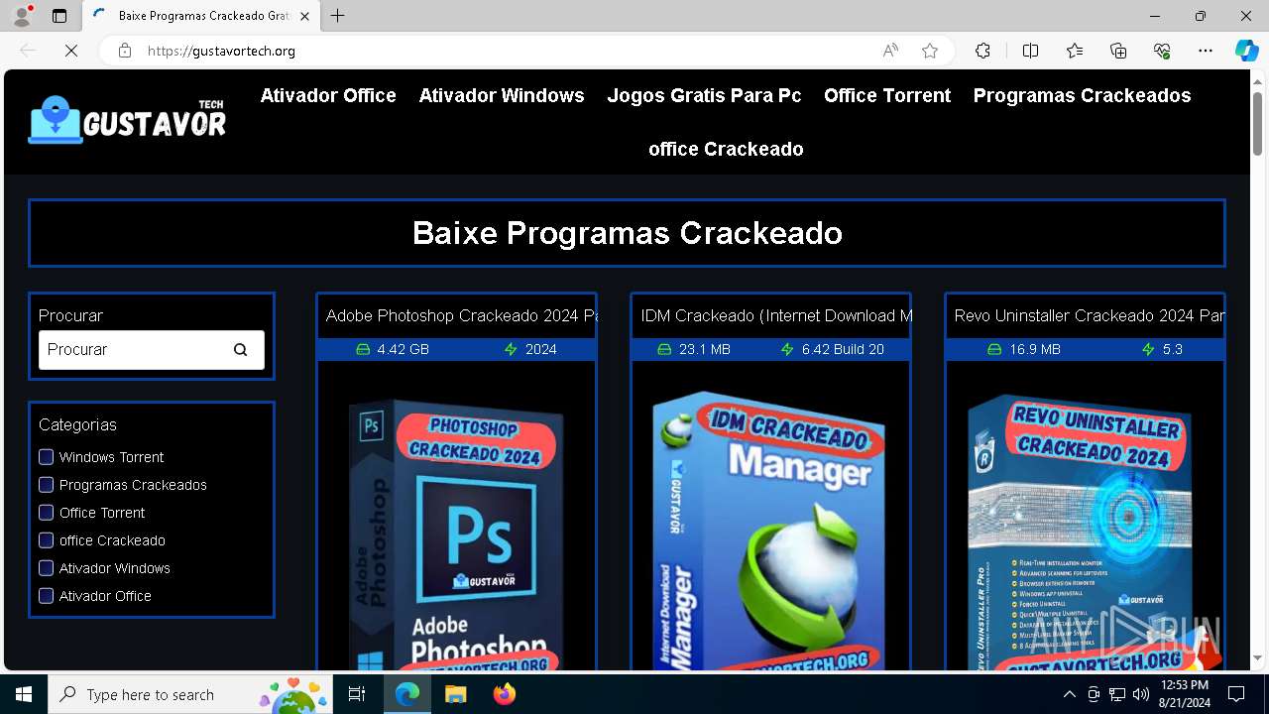Open Microsoft Edge from the taskbar
This screenshot has width=1269, height=714.
(x=407, y=694)
